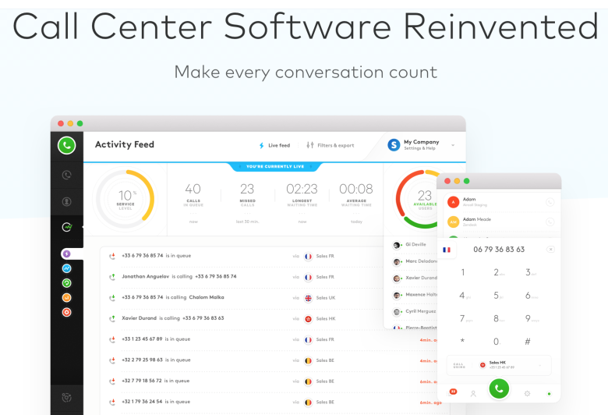608x415 pixels.
Task: Click the dialed number field 06 79 36 83 63
Action: 499,250
